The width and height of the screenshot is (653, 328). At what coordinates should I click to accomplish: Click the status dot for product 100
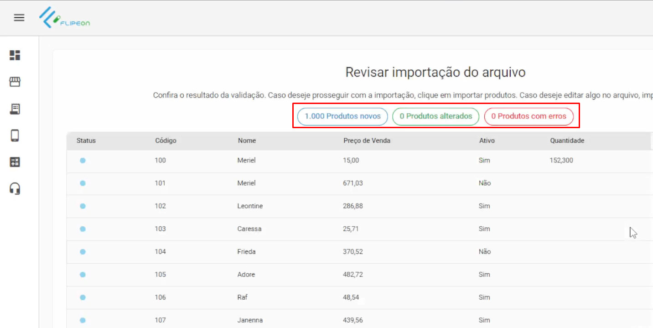tap(83, 161)
